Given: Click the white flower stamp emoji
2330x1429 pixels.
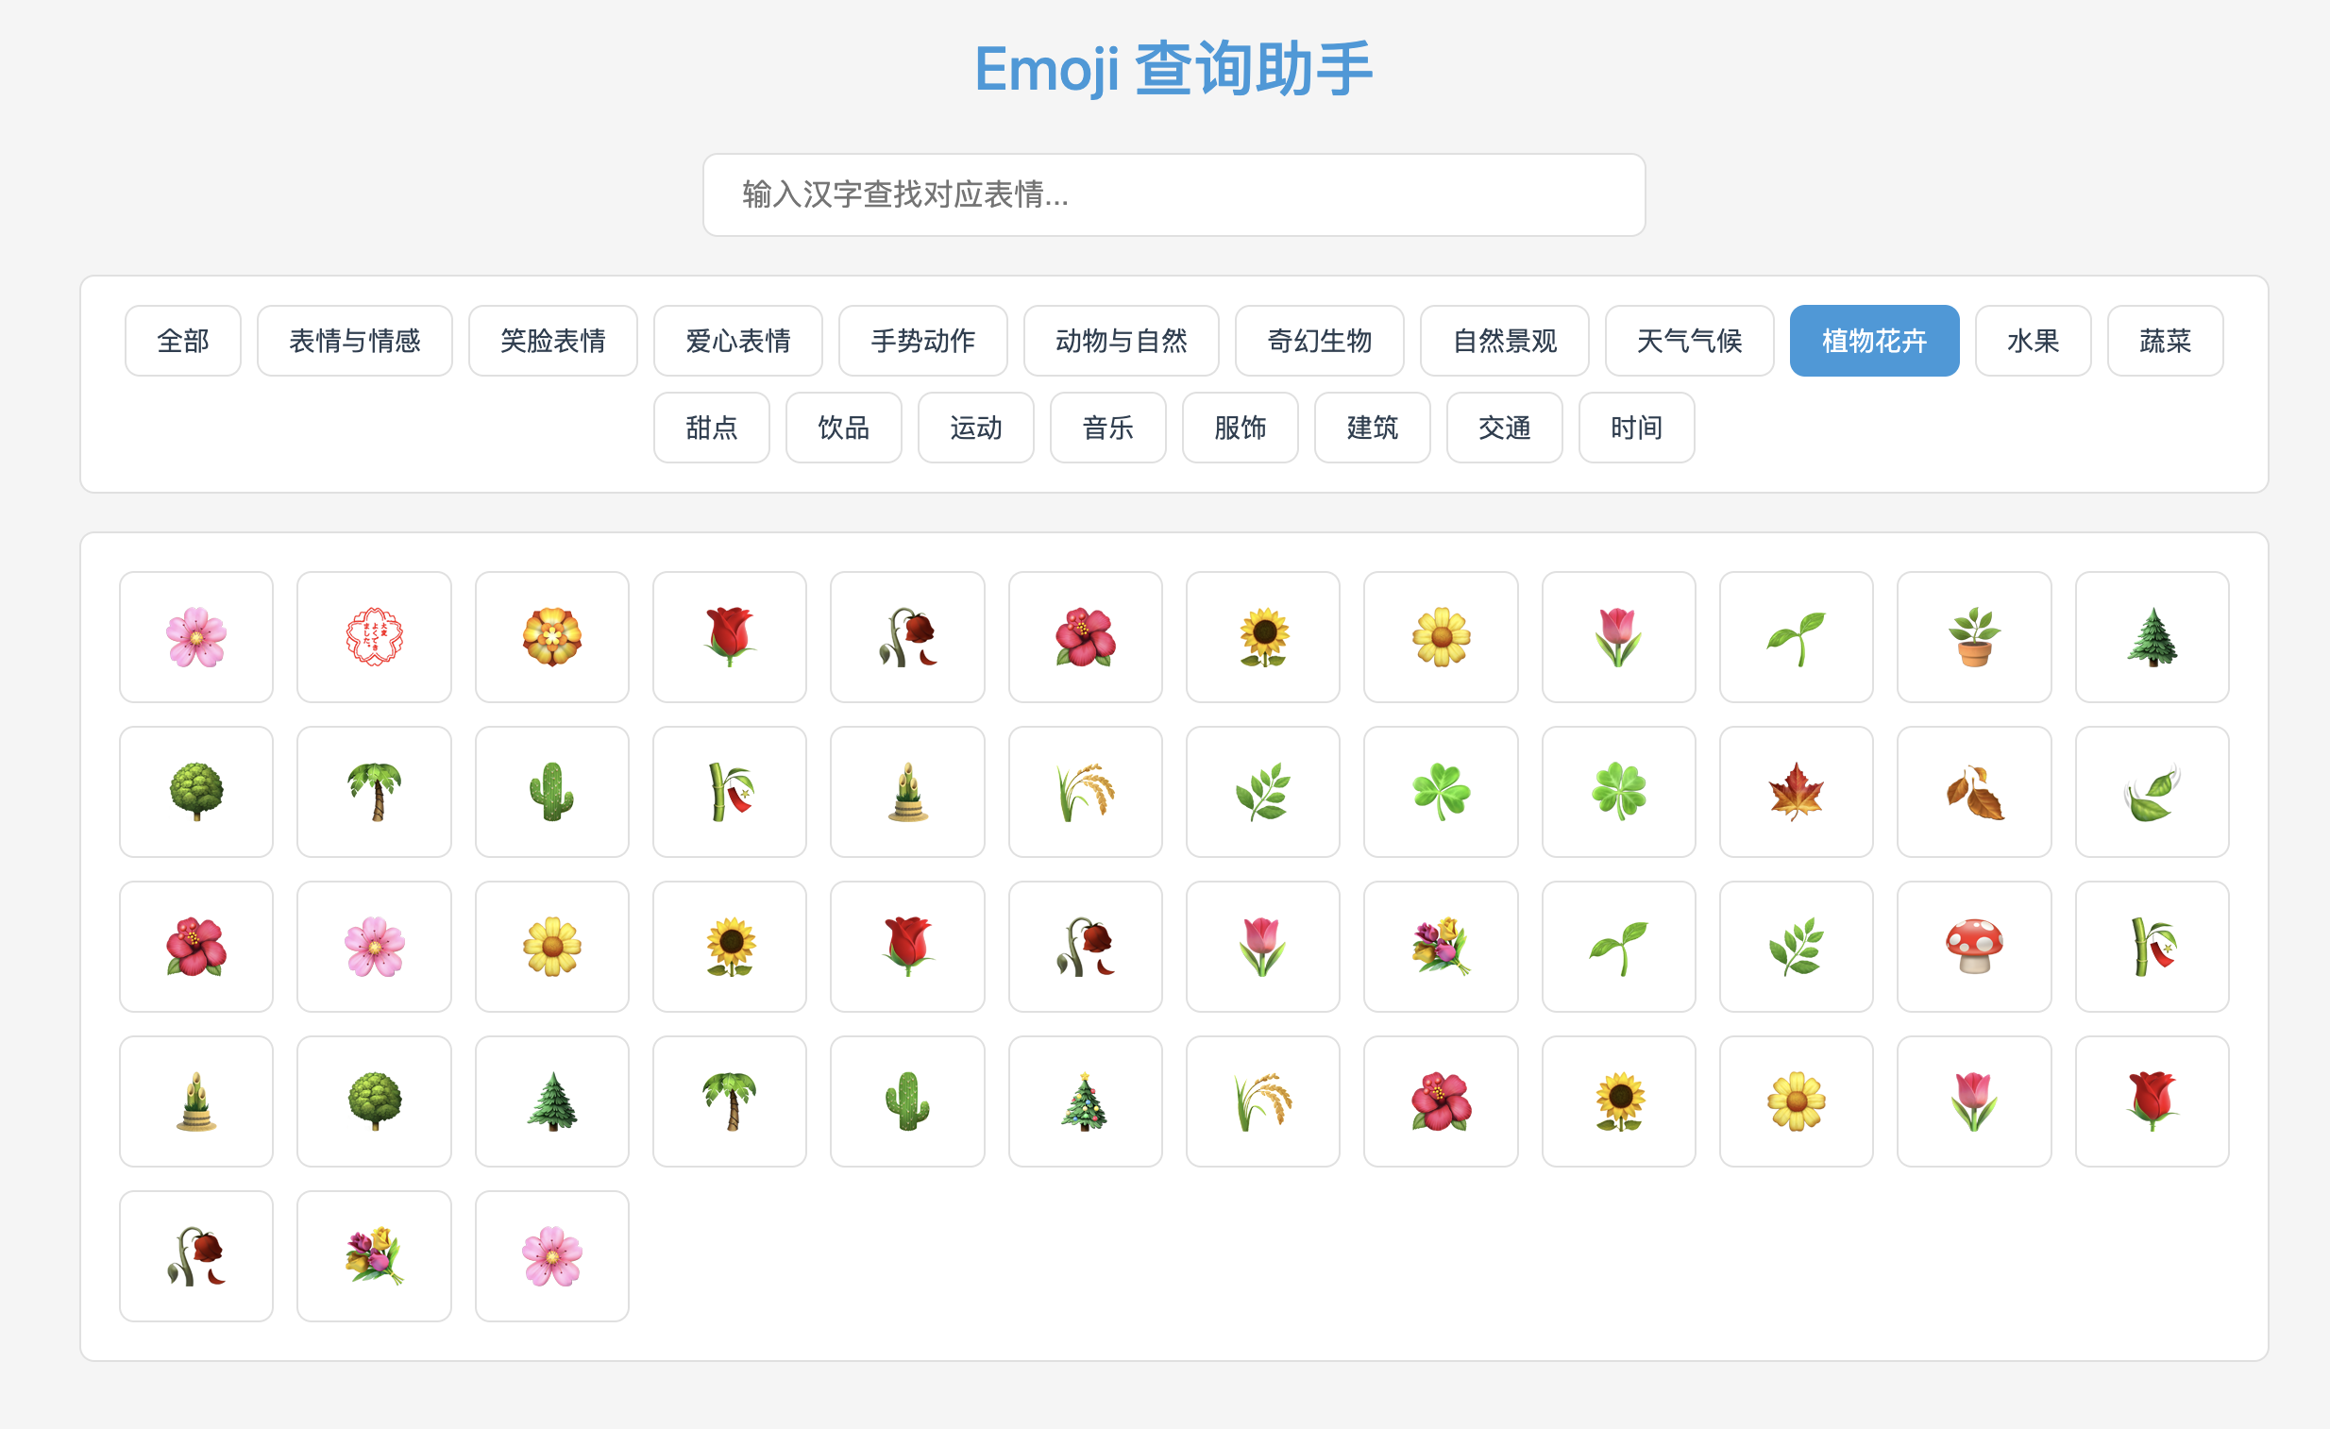Looking at the screenshot, I should [374, 637].
